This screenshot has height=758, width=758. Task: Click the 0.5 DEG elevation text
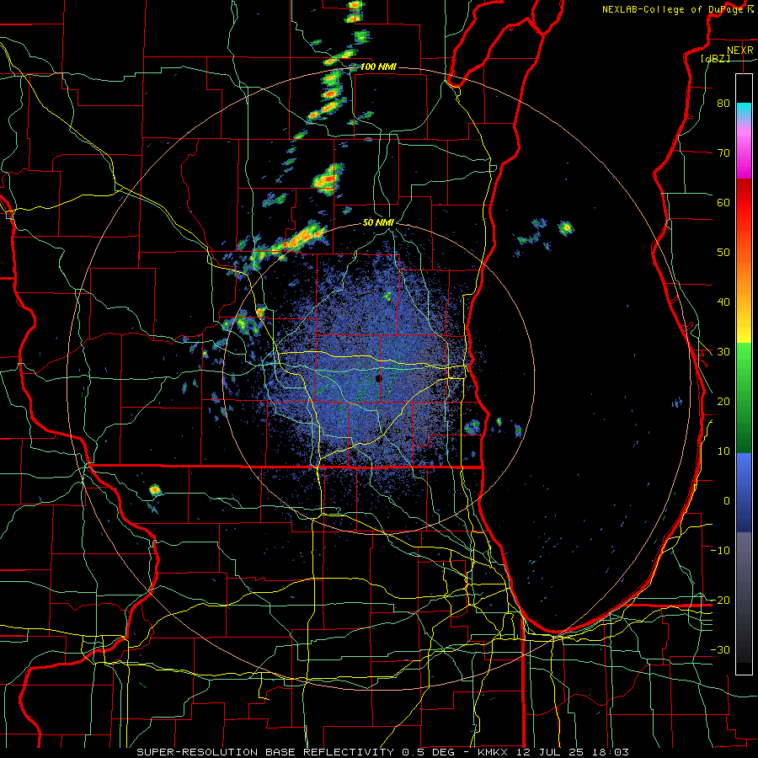429,752
